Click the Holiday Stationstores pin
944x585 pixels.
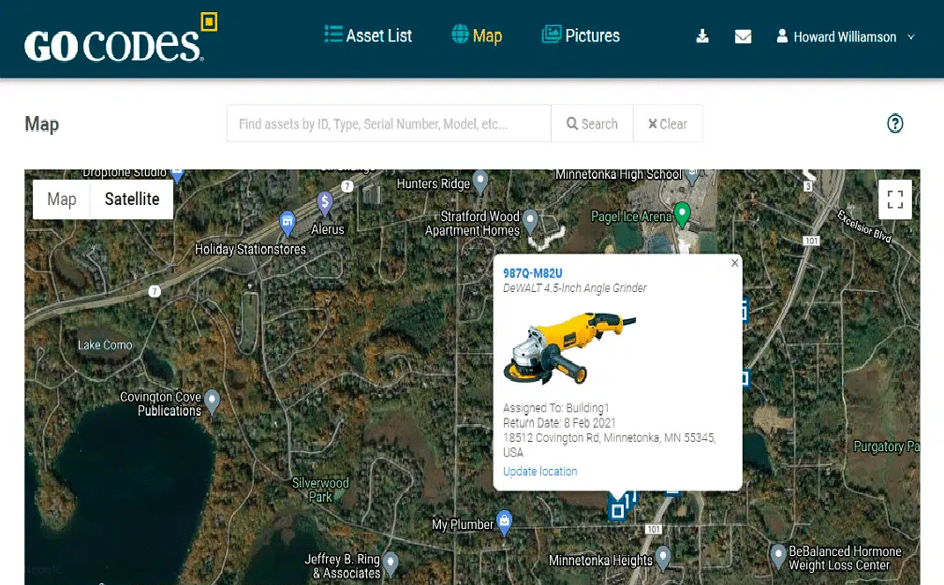click(x=288, y=224)
